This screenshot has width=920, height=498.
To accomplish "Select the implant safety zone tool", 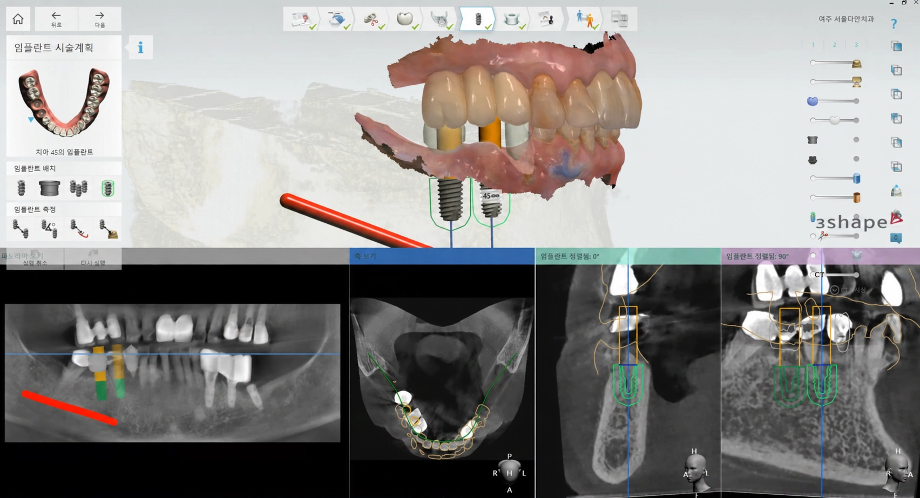I will (108, 188).
